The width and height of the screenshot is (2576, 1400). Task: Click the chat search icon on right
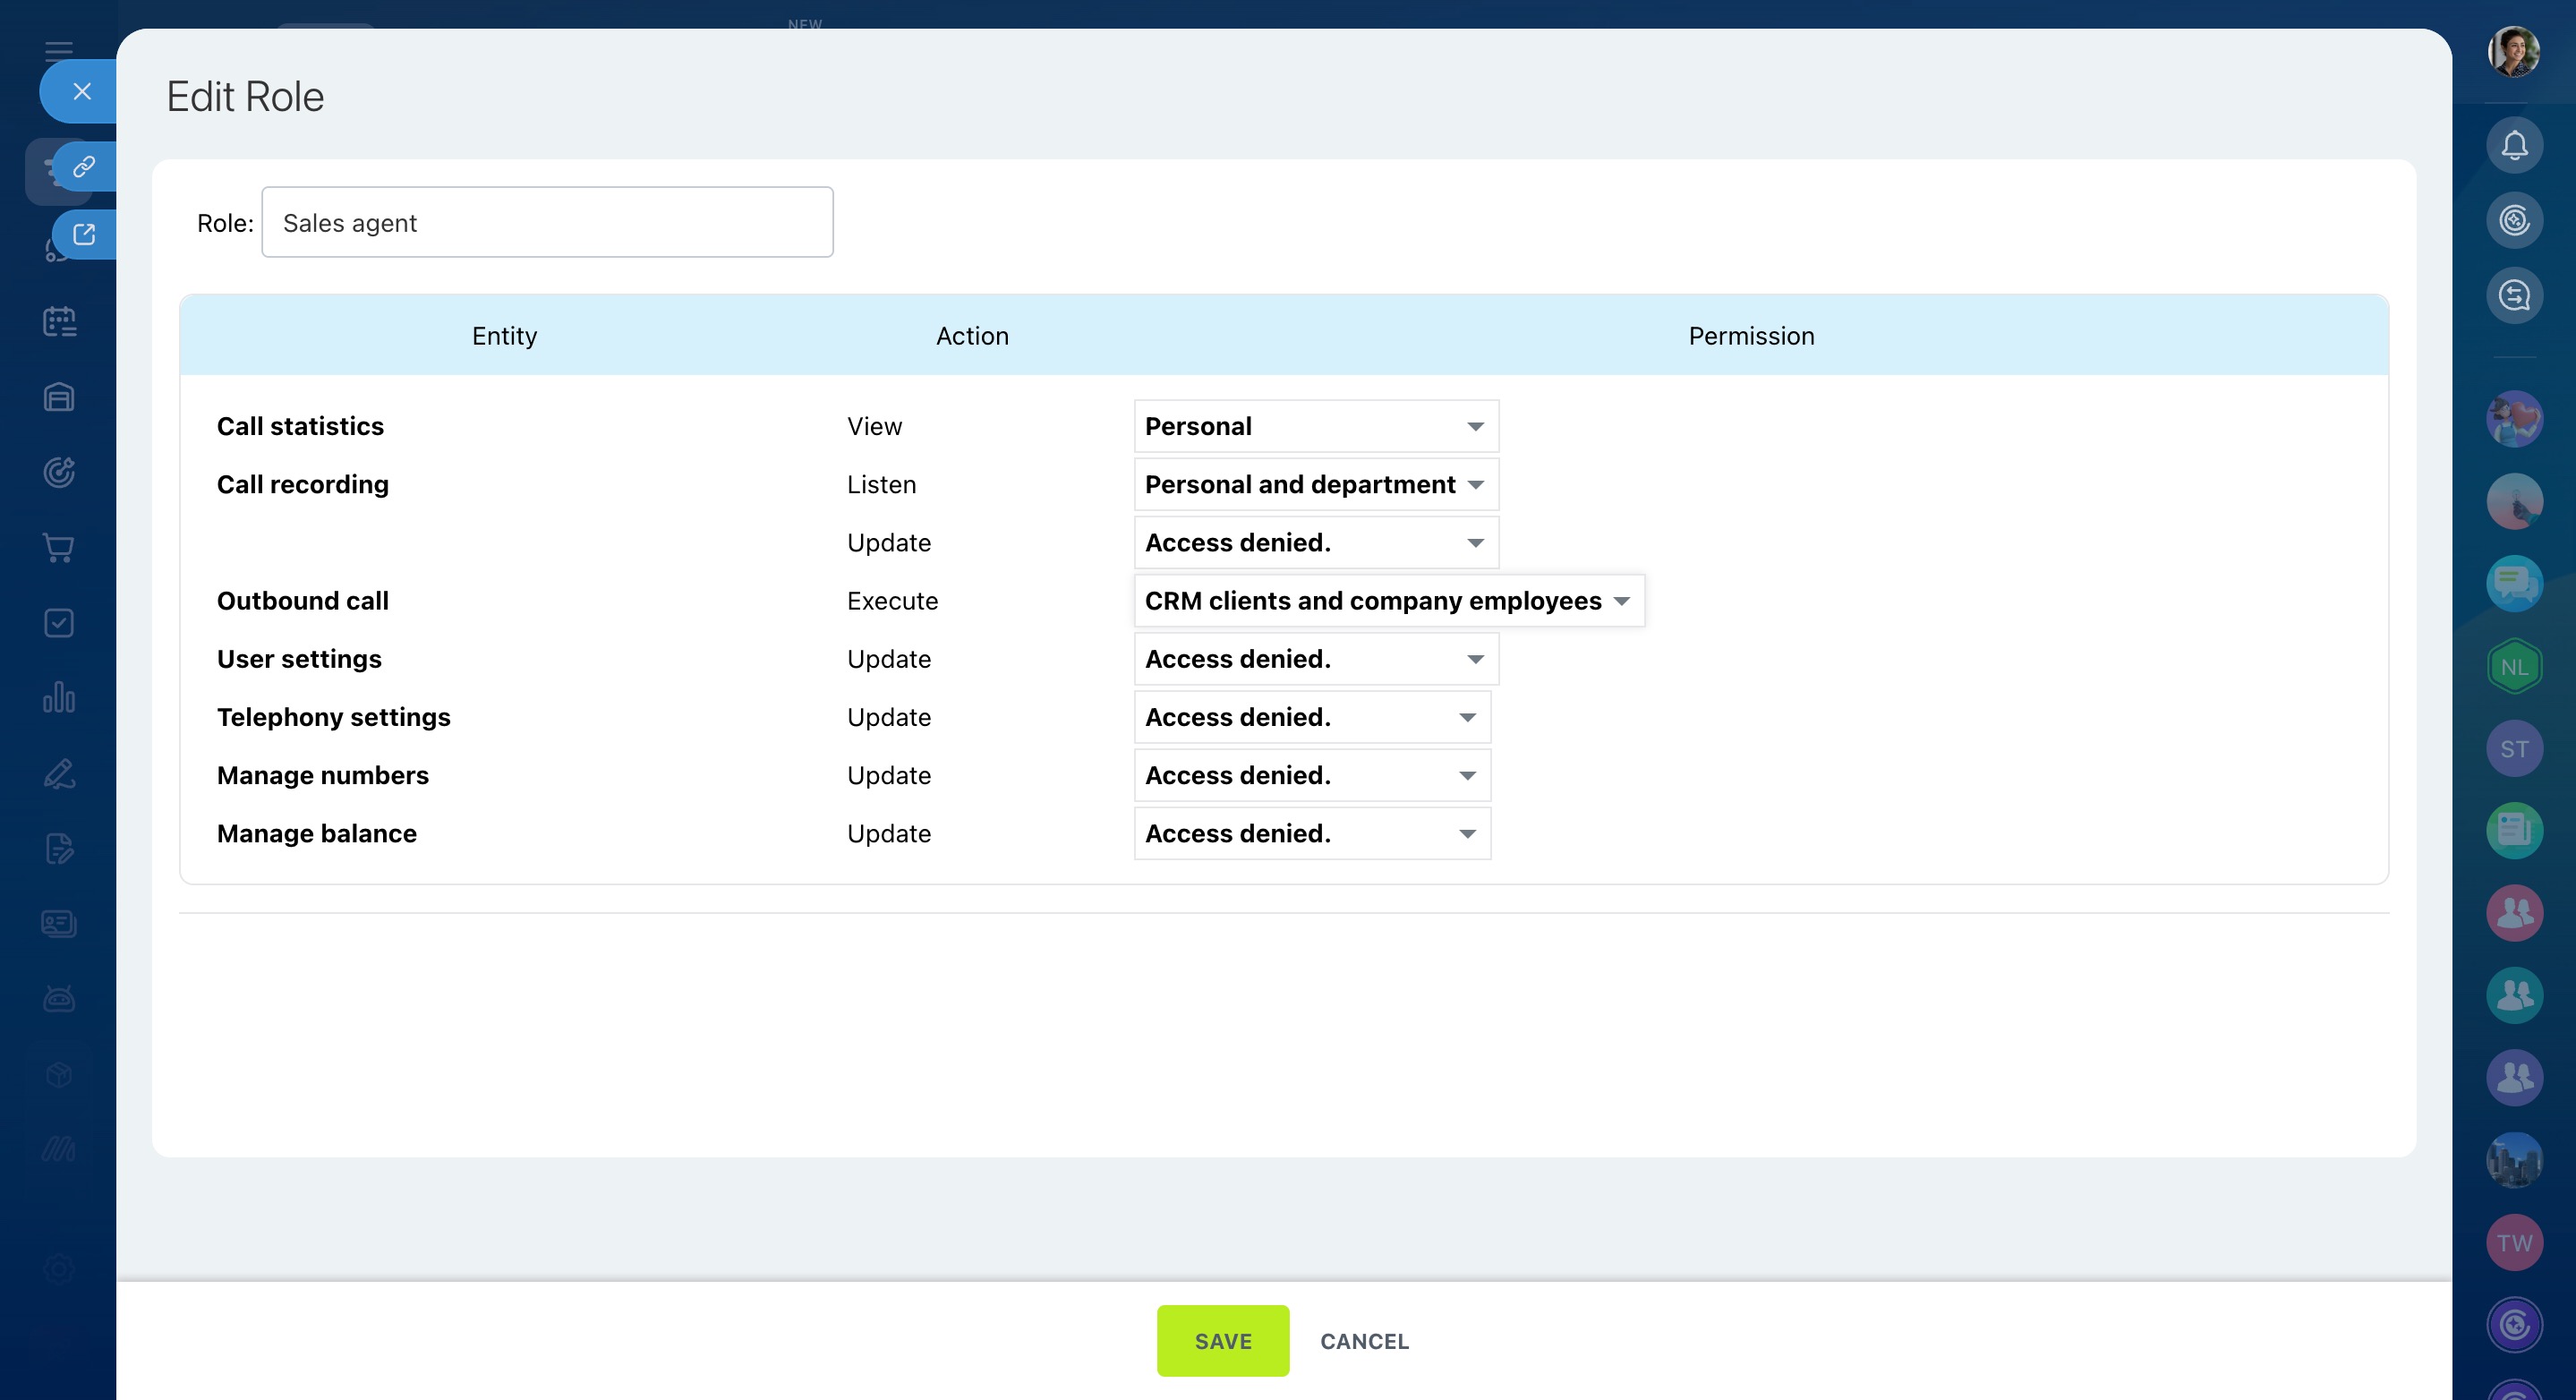pyautogui.click(x=2514, y=295)
